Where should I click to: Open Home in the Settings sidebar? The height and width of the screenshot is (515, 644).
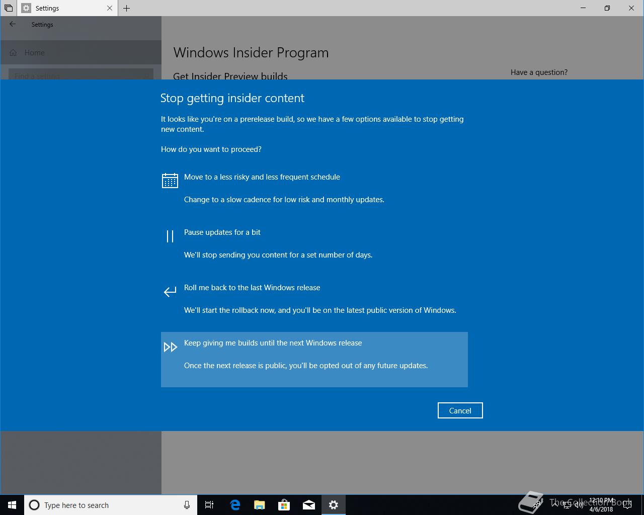pos(80,52)
